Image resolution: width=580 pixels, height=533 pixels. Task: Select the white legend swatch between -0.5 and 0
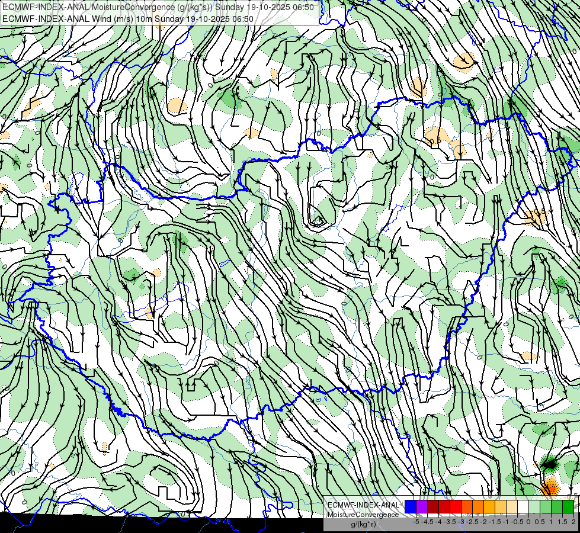point(523,507)
